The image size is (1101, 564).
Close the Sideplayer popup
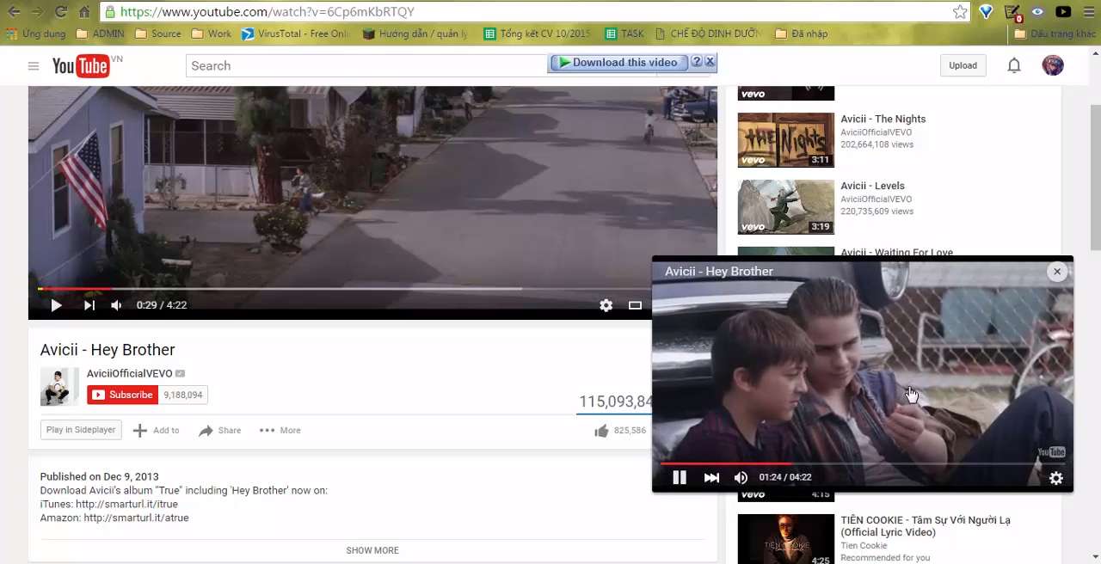click(x=1057, y=272)
